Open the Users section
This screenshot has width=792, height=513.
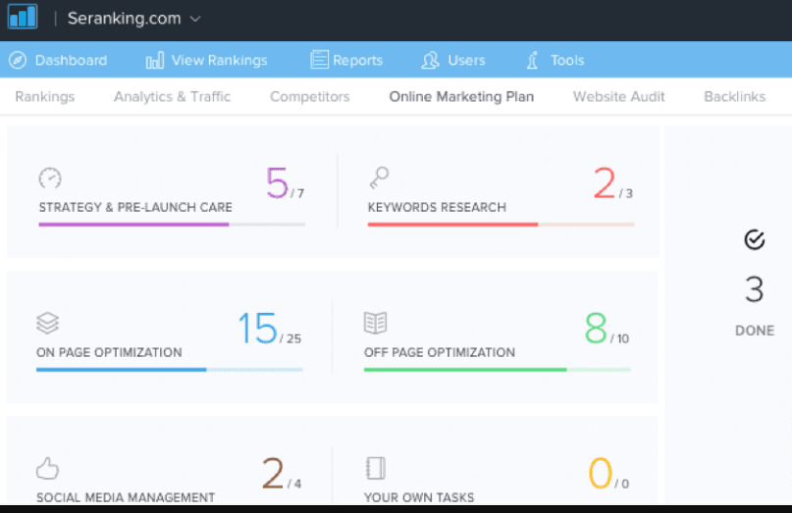pos(453,60)
